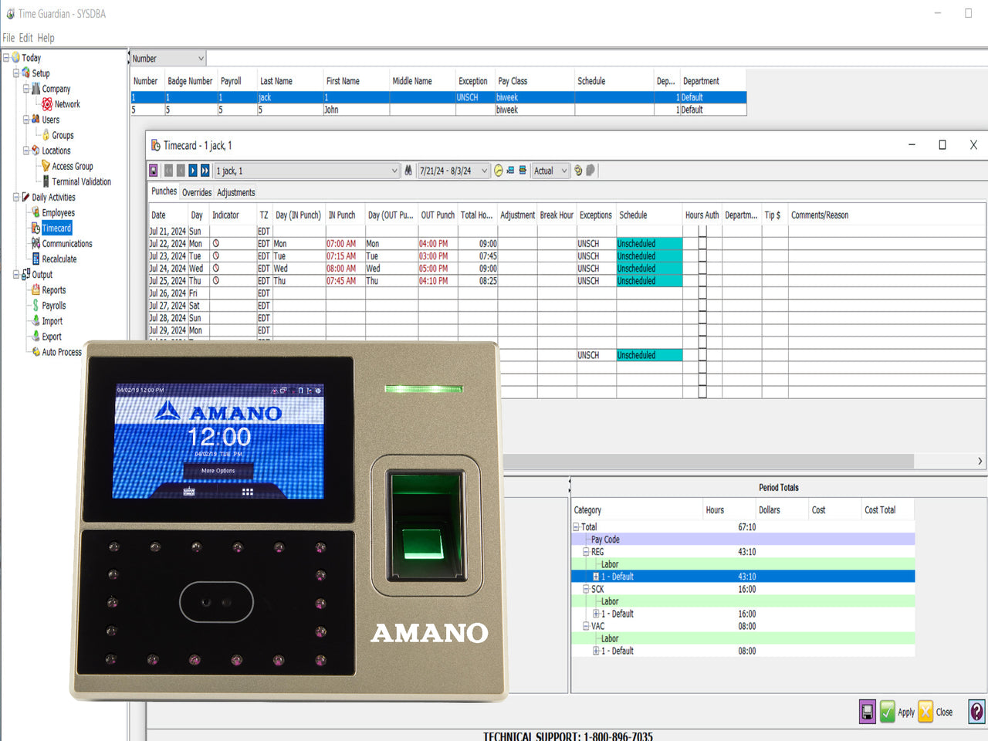This screenshot has height=741, width=988.
Task: Go to last employee with double-arrow icon
Action: click(x=205, y=171)
